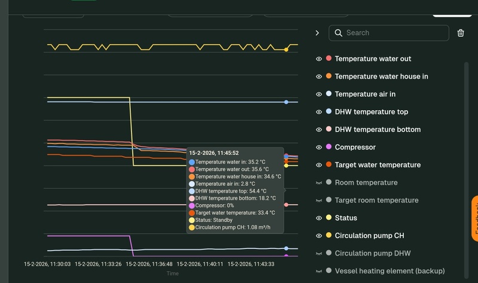Click the Compressor legend label

click(x=355, y=147)
